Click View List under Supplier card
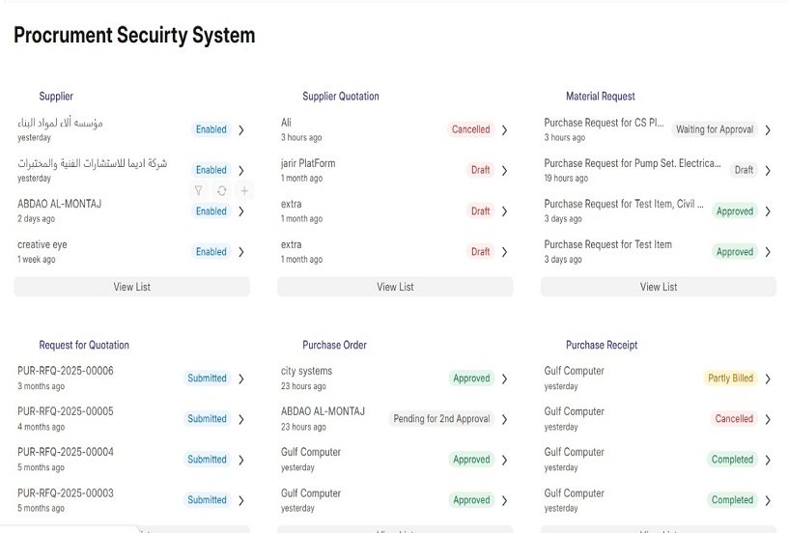Screen dimensions: 788x533 (x=131, y=287)
